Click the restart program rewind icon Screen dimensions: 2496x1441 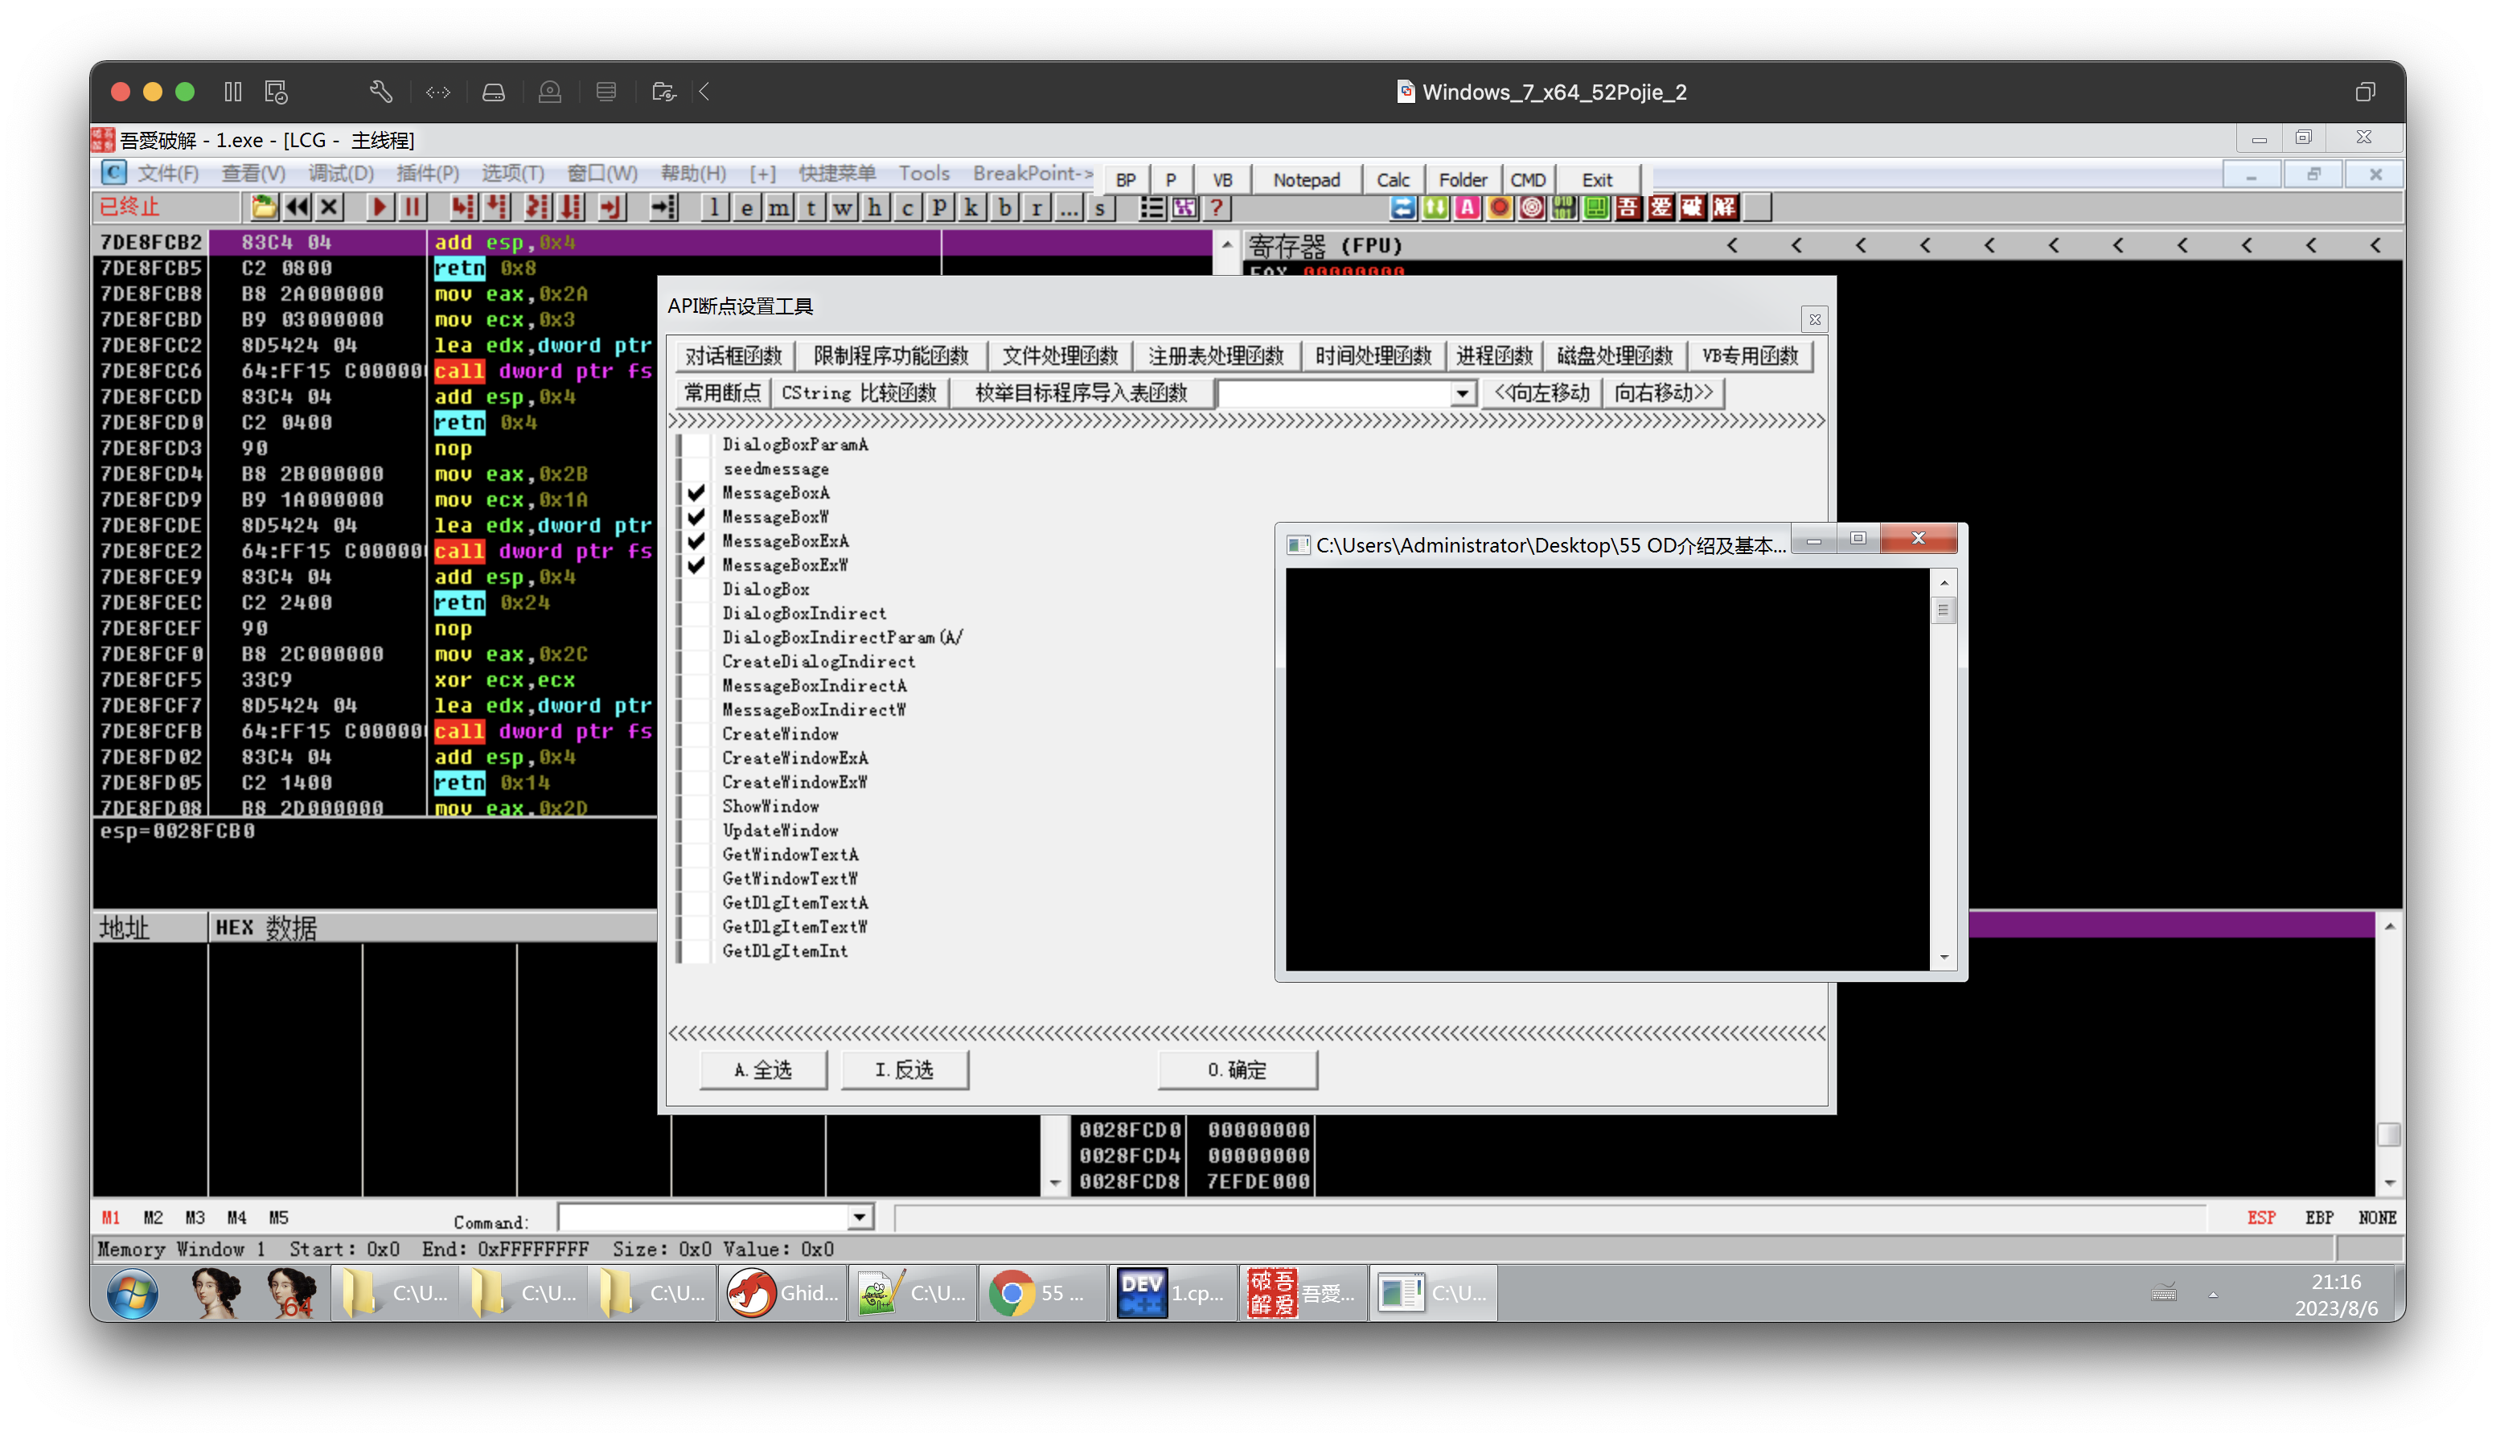(x=297, y=207)
